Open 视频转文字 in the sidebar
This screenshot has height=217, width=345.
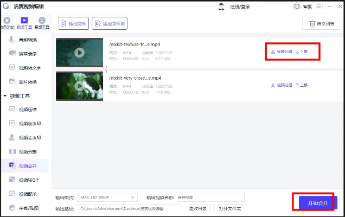(24, 68)
